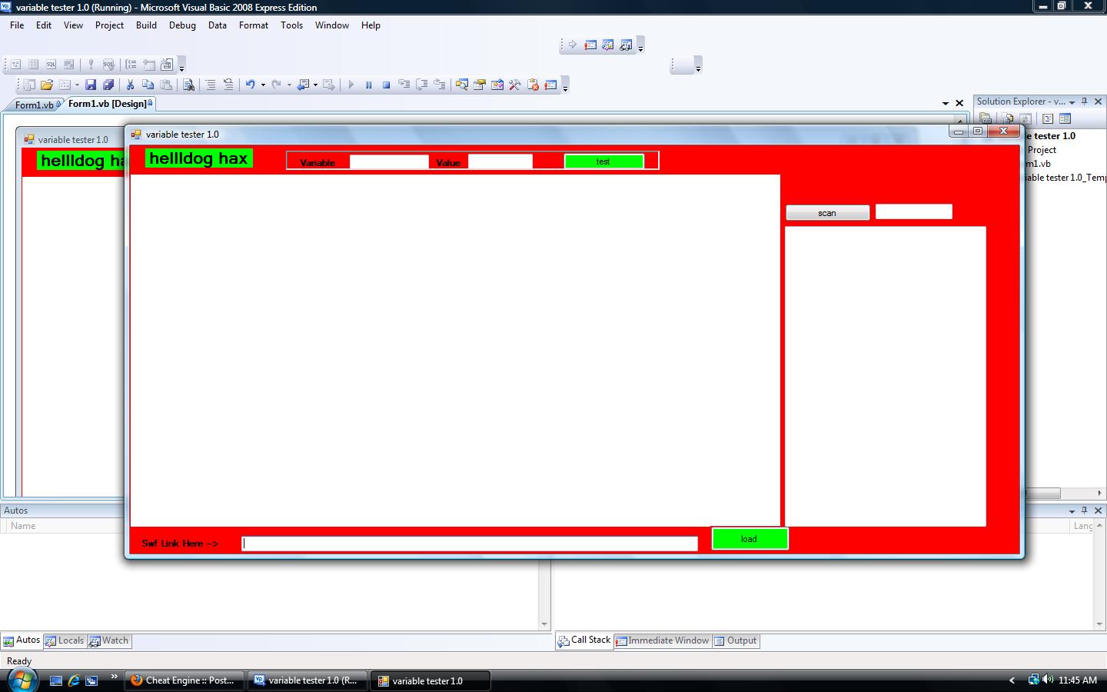Screen dimensions: 1107x692
Task: Switch to the Form1.vb code tab
Action: point(35,105)
